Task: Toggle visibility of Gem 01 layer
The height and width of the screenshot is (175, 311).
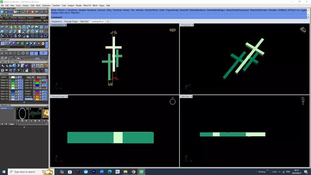Action: 20,91
